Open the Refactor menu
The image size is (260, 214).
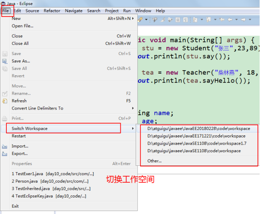[52, 11]
